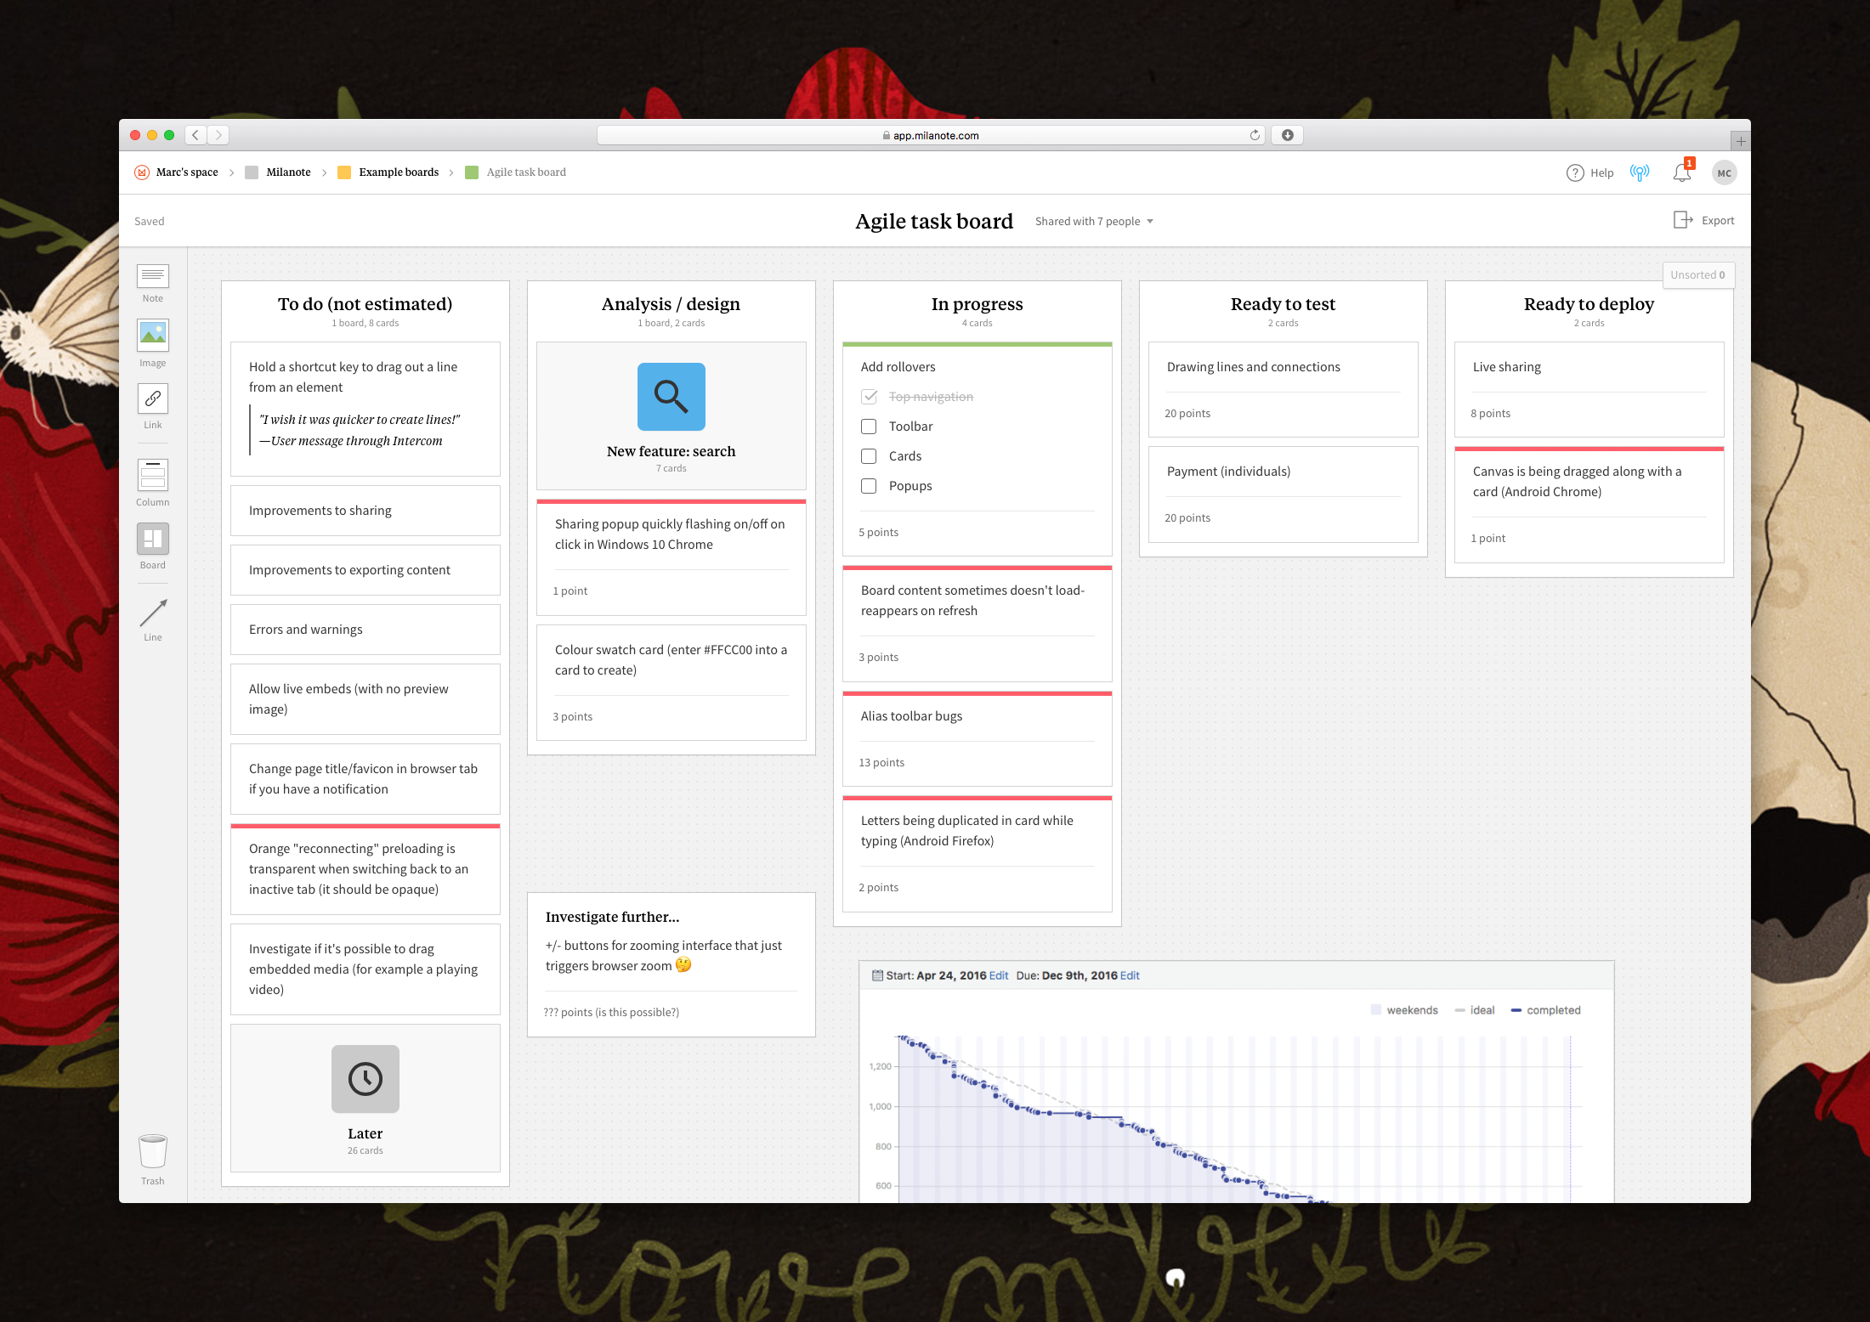Go to Example boards breadcrumb
This screenshot has height=1322, width=1870.
[x=398, y=172]
